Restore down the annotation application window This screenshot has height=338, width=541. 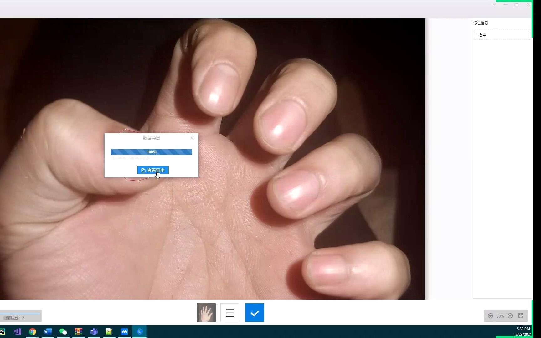(517, 5)
